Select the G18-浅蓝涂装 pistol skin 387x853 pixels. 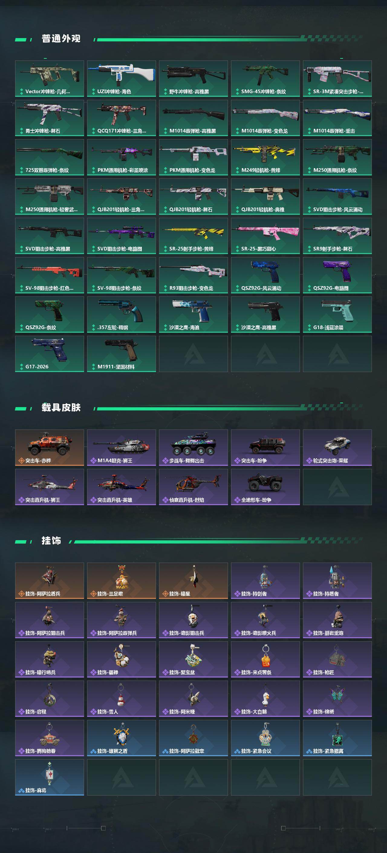coord(337,315)
